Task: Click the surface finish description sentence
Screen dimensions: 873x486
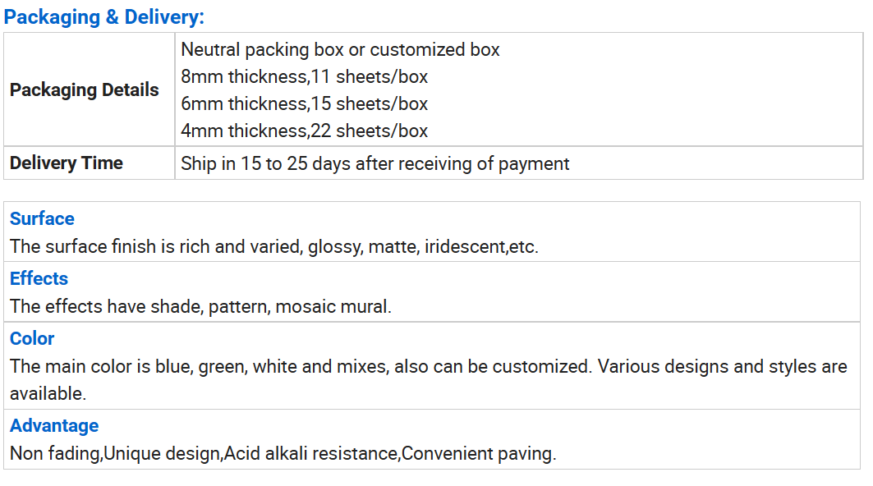Action: pos(274,246)
